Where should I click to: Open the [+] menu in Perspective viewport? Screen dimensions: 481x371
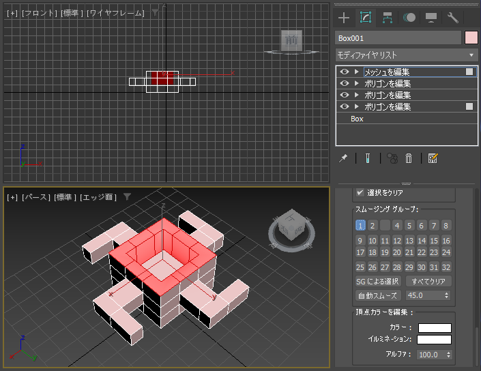(x=12, y=197)
